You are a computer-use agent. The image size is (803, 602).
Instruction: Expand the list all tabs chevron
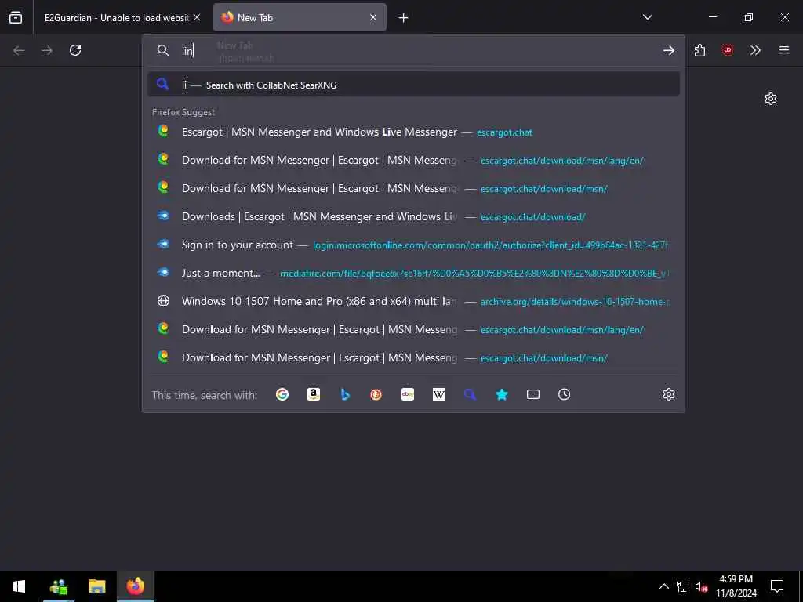pos(647,17)
